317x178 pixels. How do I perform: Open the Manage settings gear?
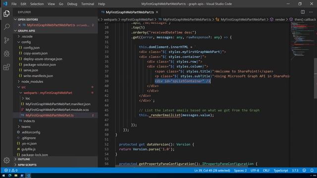click(x=6, y=160)
